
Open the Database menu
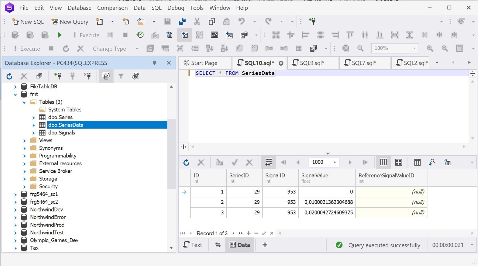pyautogui.click(x=79, y=8)
